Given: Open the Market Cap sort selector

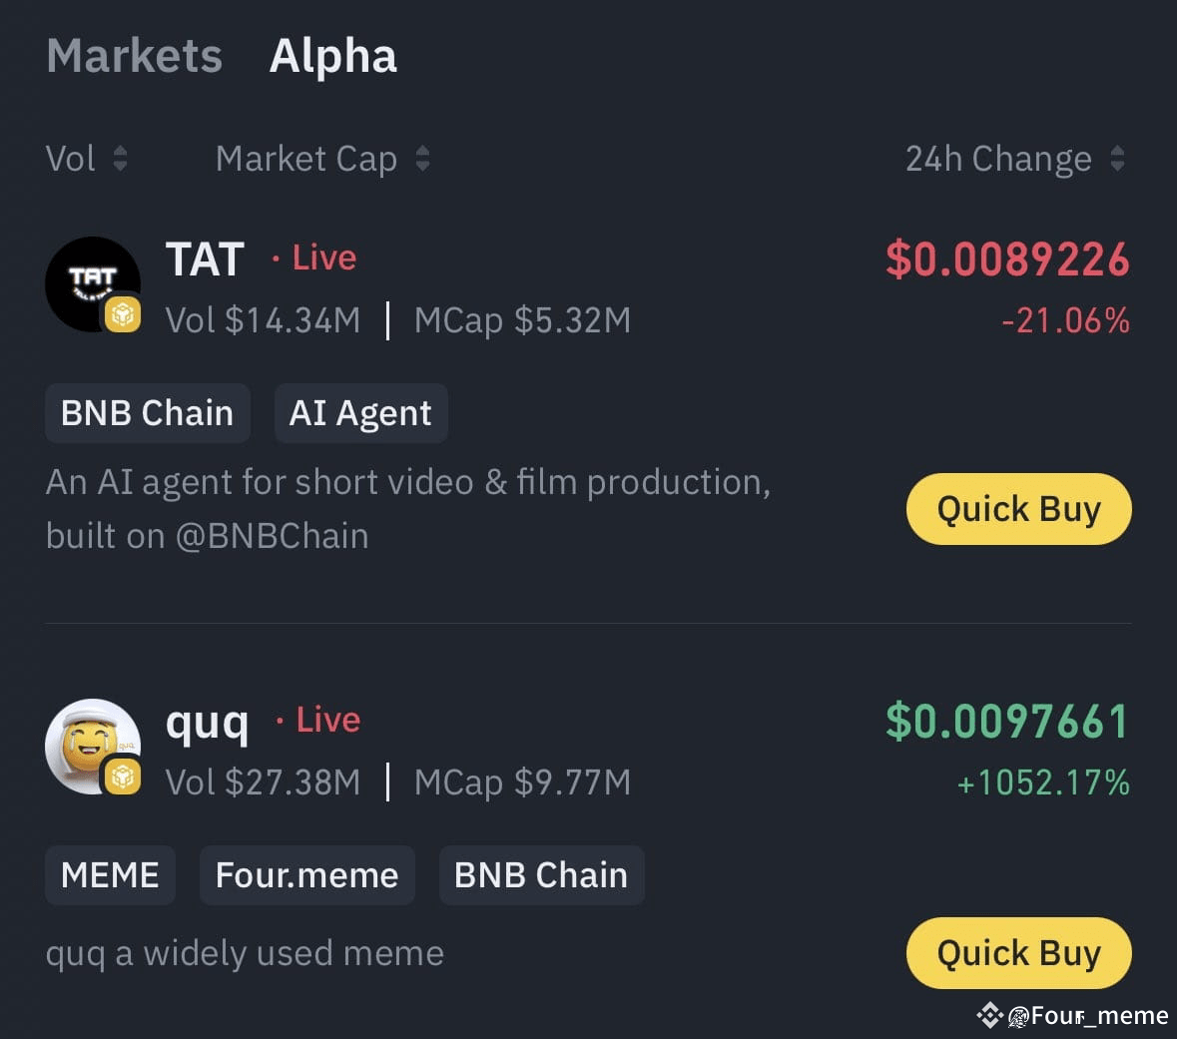Looking at the screenshot, I should pyautogui.click(x=423, y=159).
